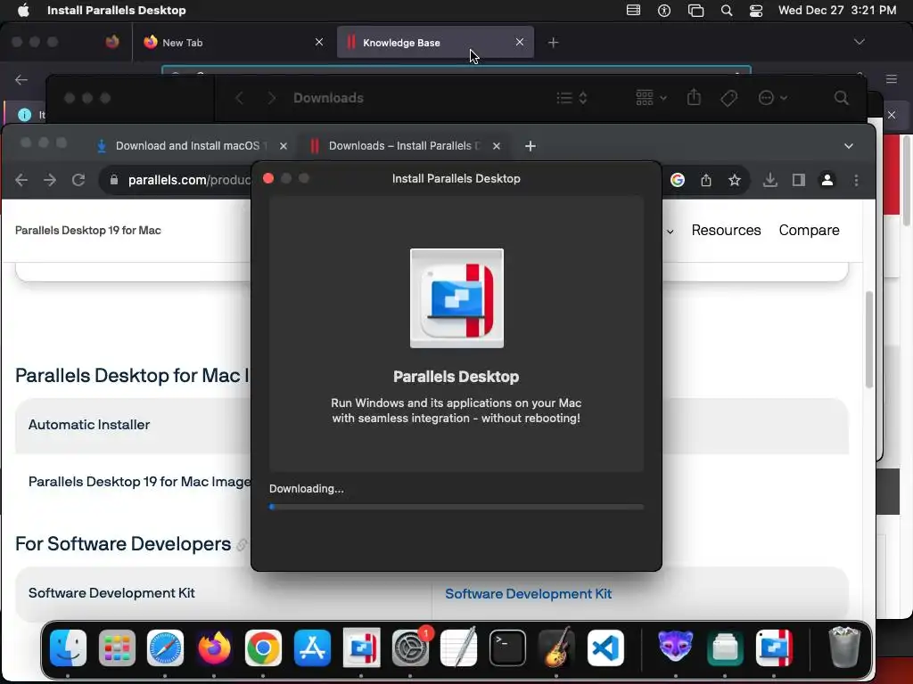
Task: Open the Apple menu
Action: pos(23,11)
